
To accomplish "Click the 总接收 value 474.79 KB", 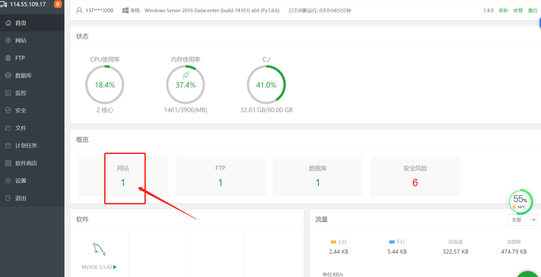I will (514, 252).
